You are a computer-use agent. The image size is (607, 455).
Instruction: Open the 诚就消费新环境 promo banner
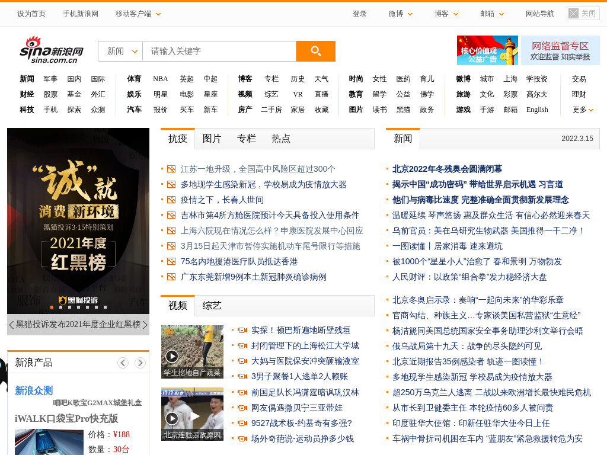coord(78,221)
